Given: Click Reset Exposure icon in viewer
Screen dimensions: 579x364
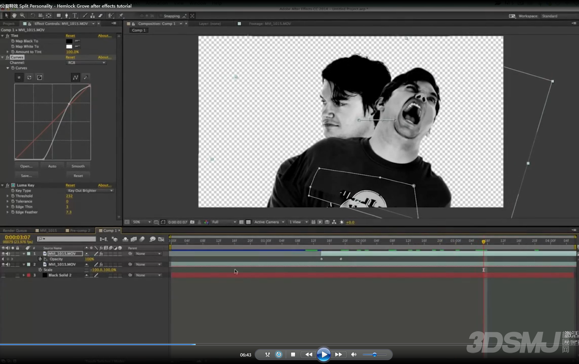Looking at the screenshot, I should tap(342, 222).
